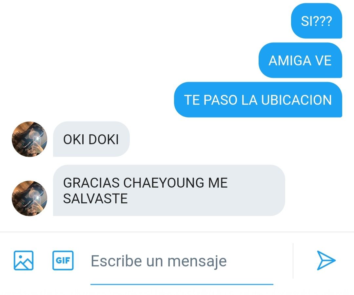The height and width of the screenshot is (295, 354).
Task: Tap the word SALVASTE in the last message
Action: (95, 198)
